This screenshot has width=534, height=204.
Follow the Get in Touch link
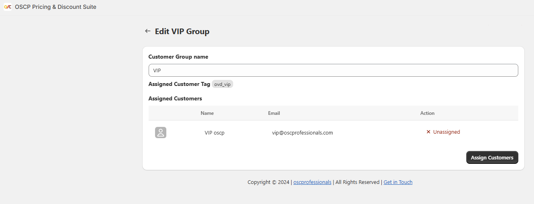398,182
